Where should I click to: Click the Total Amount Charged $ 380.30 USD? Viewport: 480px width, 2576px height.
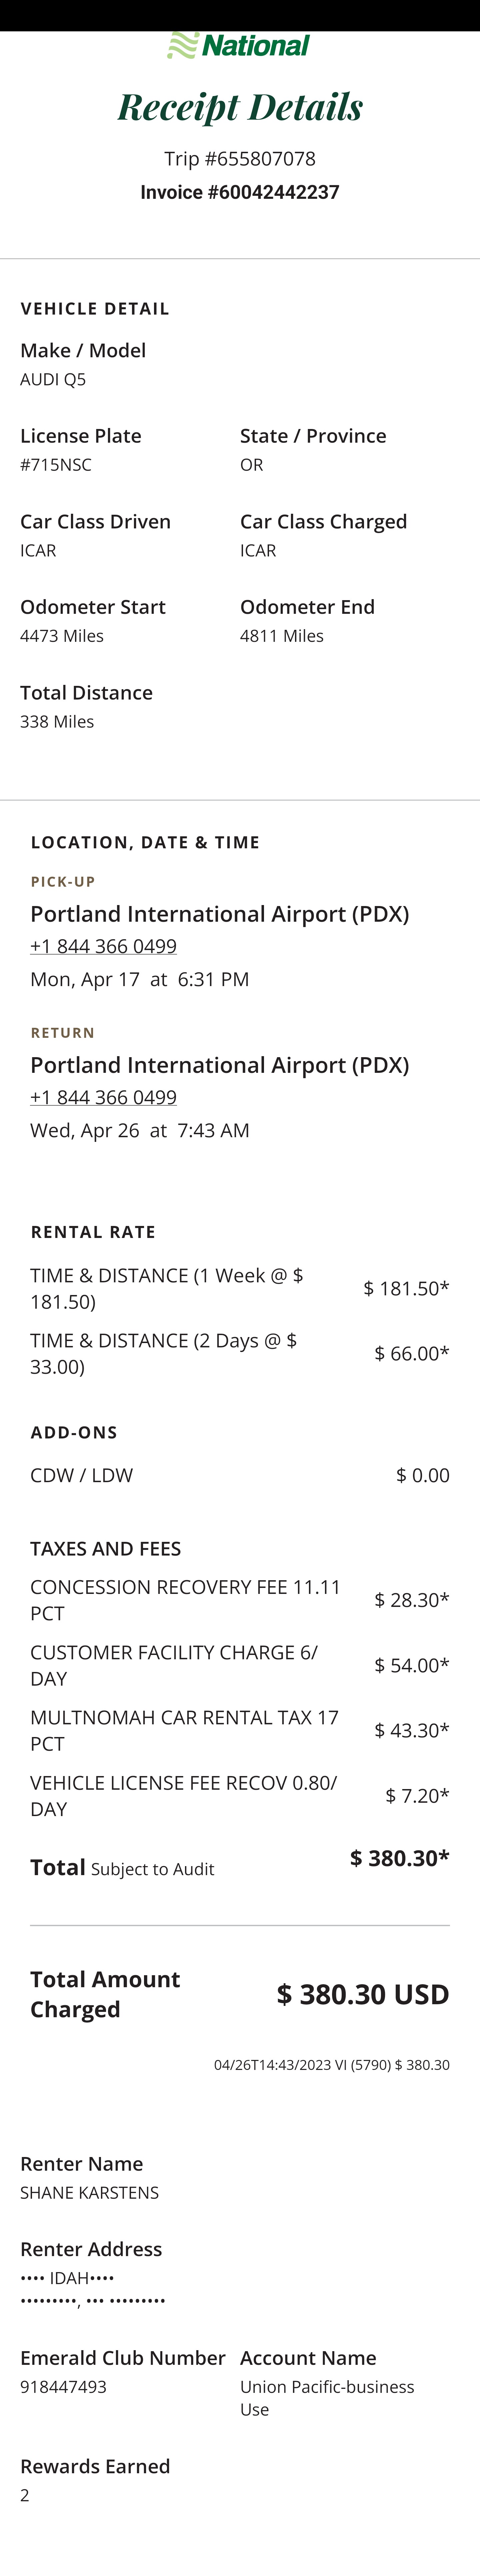tap(362, 1994)
